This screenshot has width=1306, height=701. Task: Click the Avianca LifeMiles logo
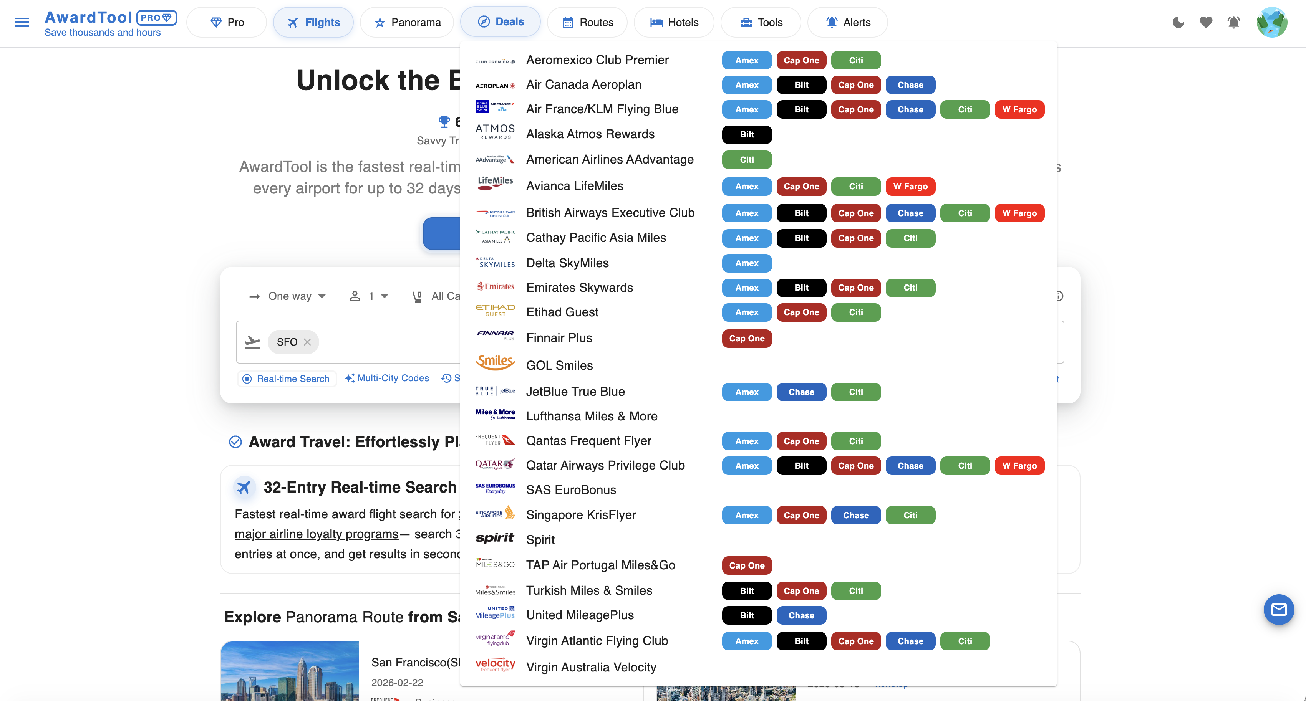[x=496, y=184]
